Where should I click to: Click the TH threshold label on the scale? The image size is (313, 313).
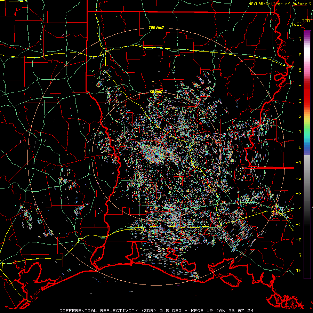pyautogui.click(x=299, y=271)
